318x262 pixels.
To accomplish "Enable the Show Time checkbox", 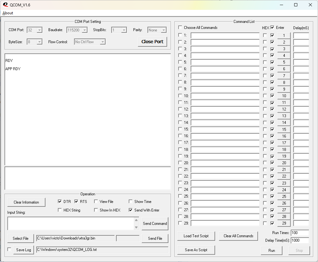I will click(131, 202).
